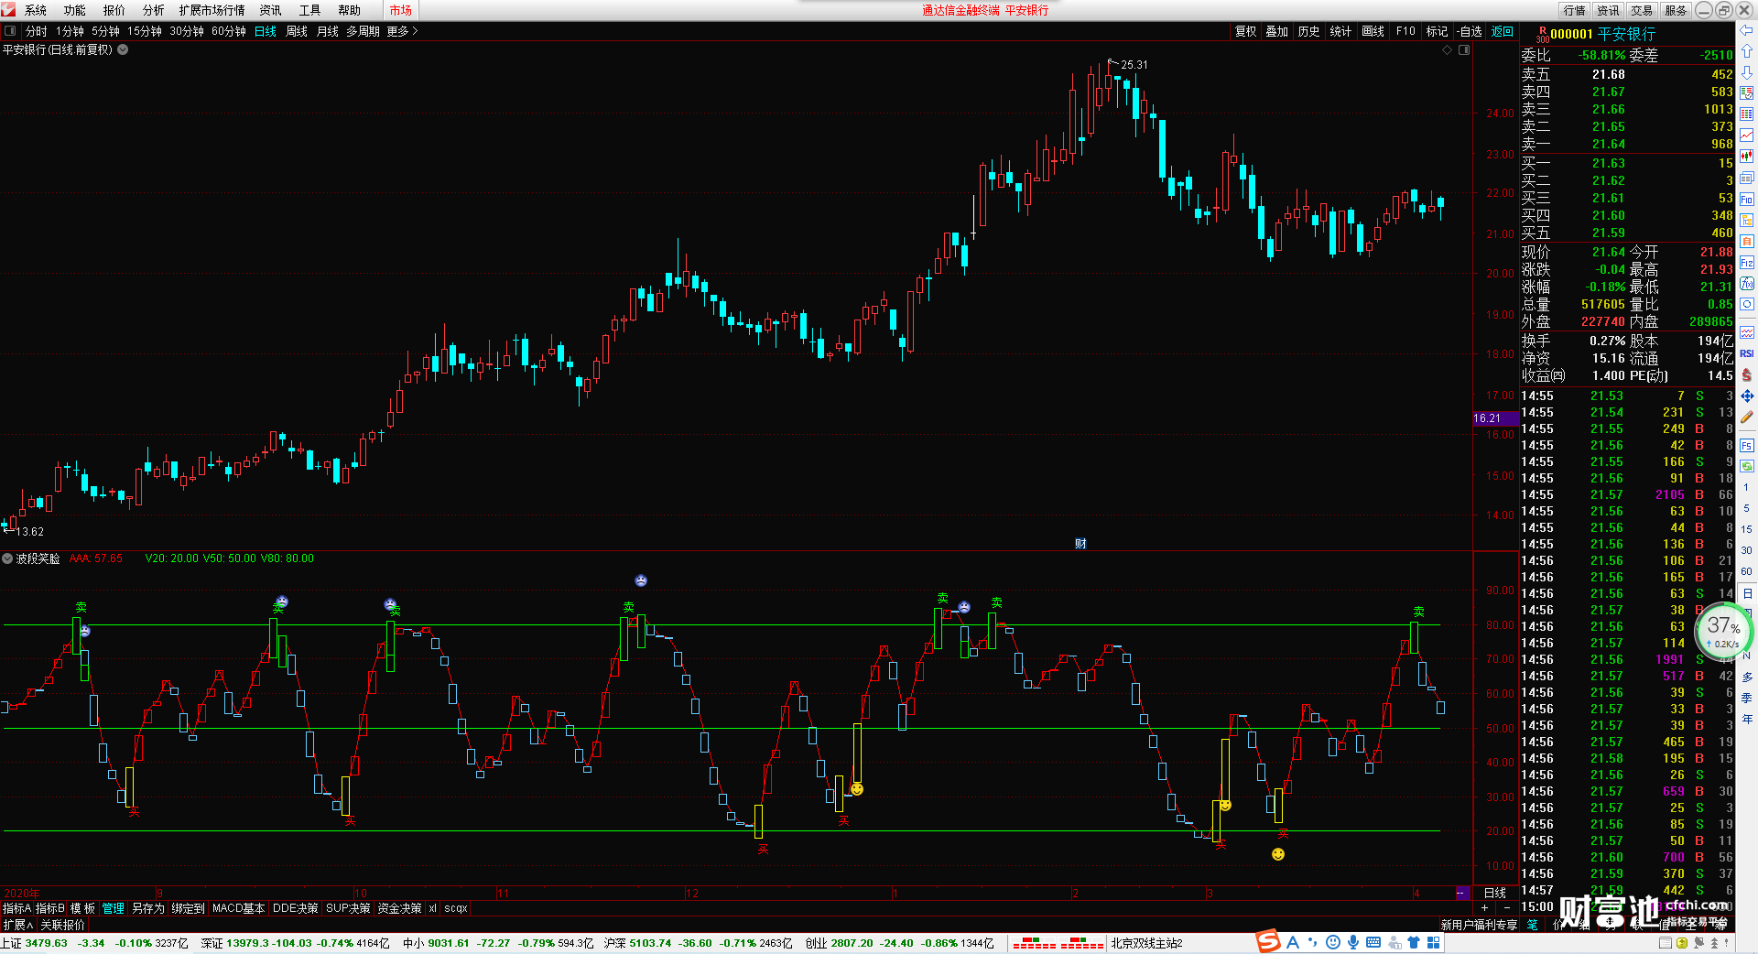This screenshot has height=954, width=1758.
Task: Toggle the small window icon above the price scale
Action: (1464, 50)
